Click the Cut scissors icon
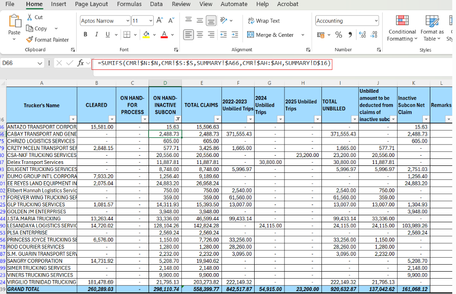This screenshot has width=456, height=294. pos(29,17)
